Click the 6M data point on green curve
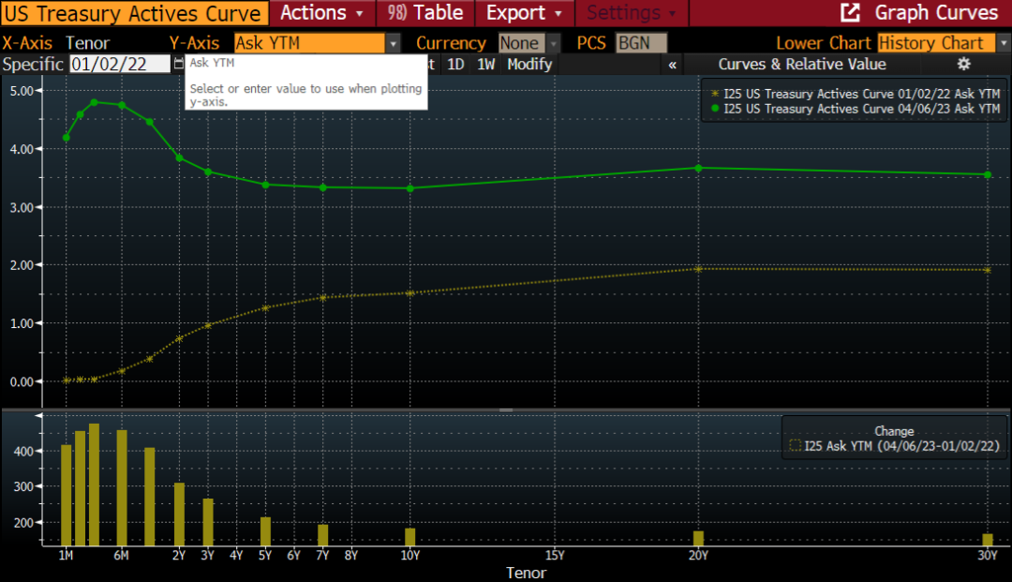The height and width of the screenshot is (582, 1012). pos(122,105)
